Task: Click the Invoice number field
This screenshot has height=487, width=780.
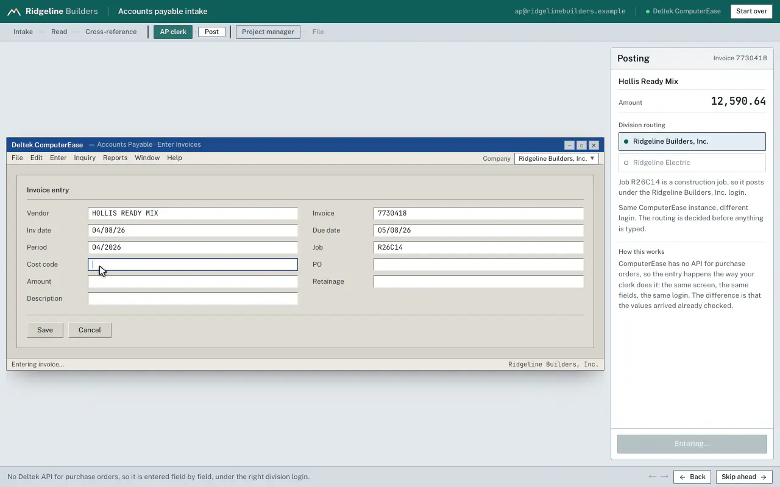Action: [478, 213]
